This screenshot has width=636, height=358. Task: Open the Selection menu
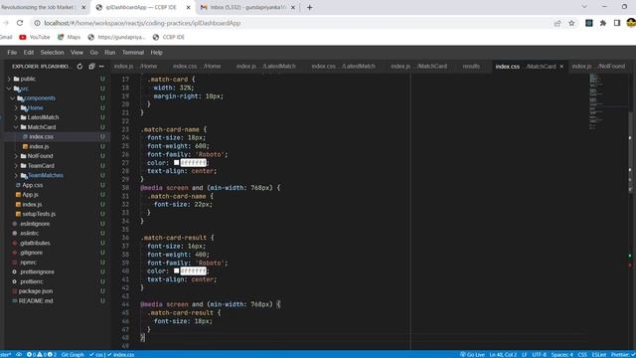pyautogui.click(x=52, y=53)
